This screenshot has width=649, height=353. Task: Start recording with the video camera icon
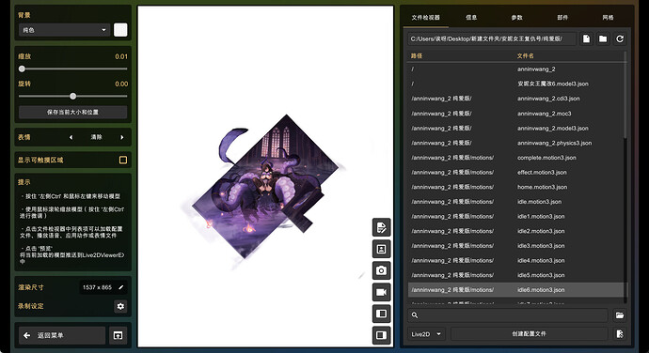click(381, 292)
